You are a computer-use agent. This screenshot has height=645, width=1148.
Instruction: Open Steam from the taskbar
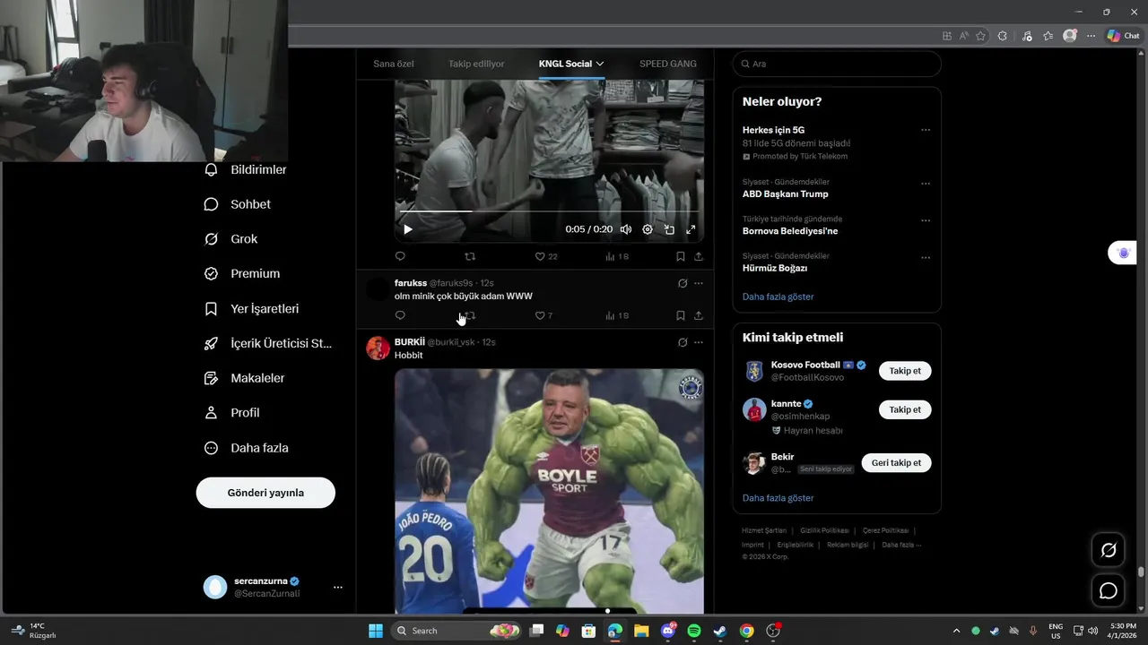(x=720, y=631)
